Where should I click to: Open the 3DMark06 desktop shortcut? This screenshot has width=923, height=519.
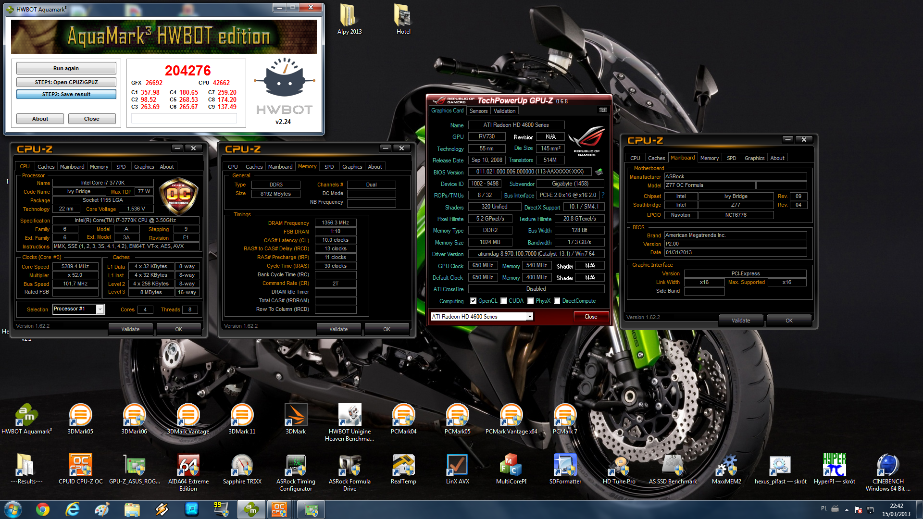pyautogui.click(x=134, y=418)
